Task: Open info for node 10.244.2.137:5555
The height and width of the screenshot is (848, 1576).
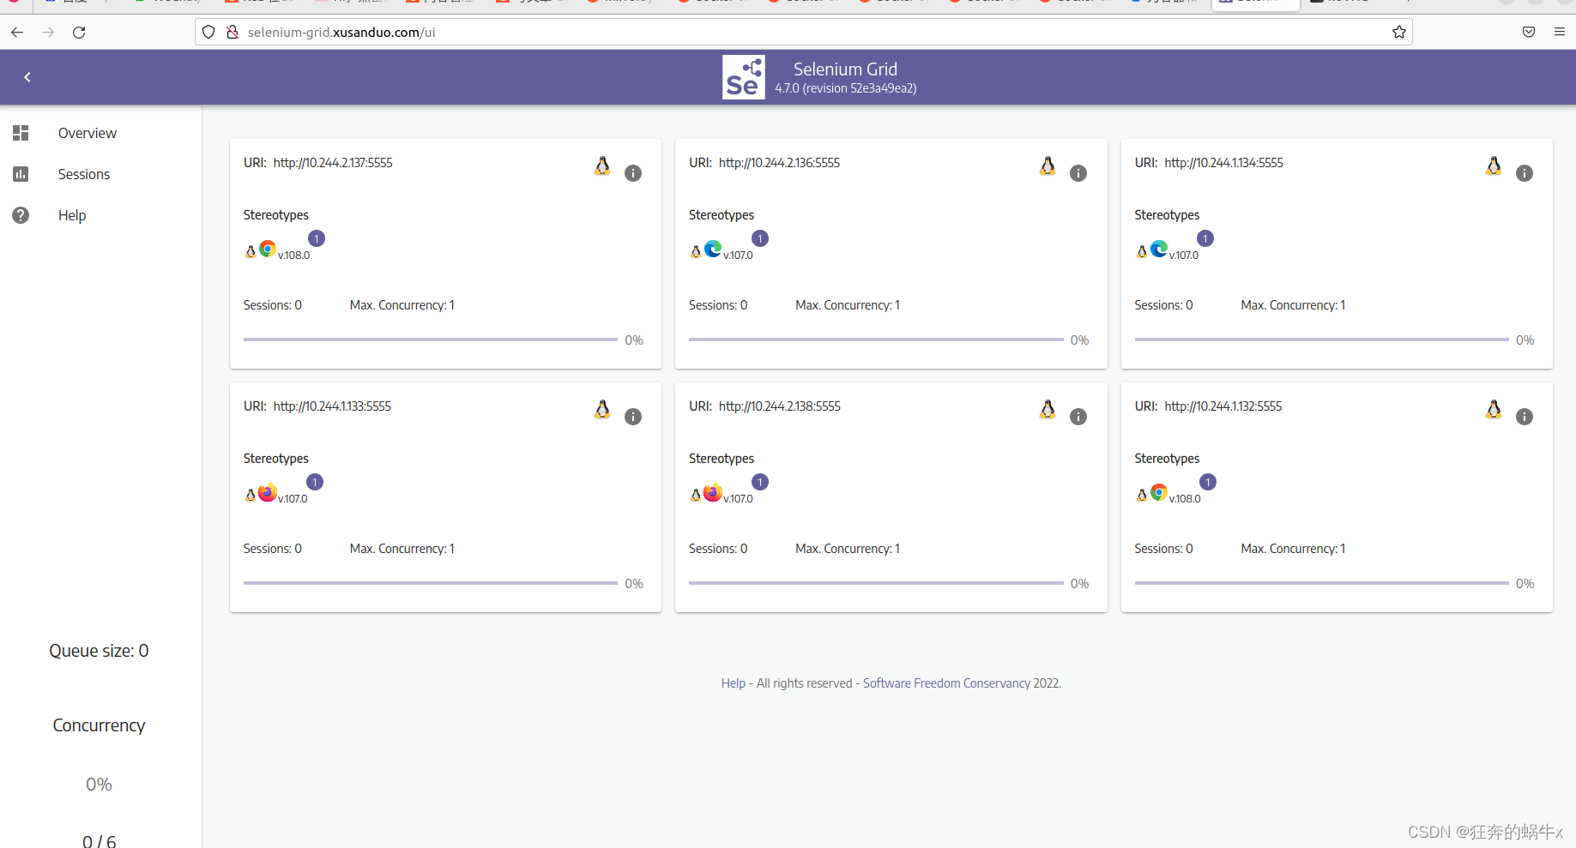Action: [x=633, y=173]
